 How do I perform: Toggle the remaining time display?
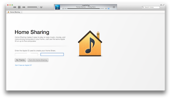(106, 8)
